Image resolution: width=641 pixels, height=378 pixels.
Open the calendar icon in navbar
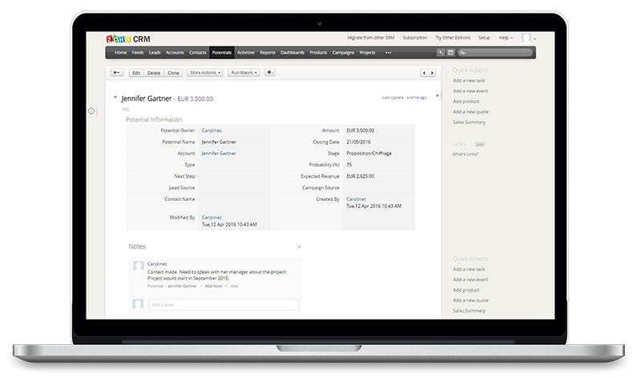point(450,53)
